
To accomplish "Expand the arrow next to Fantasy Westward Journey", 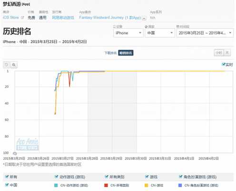I will click(x=144, y=18).
